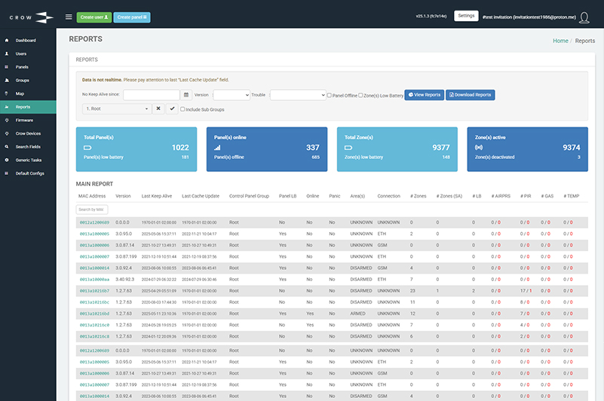Click the Search by MAC input field

point(91,209)
